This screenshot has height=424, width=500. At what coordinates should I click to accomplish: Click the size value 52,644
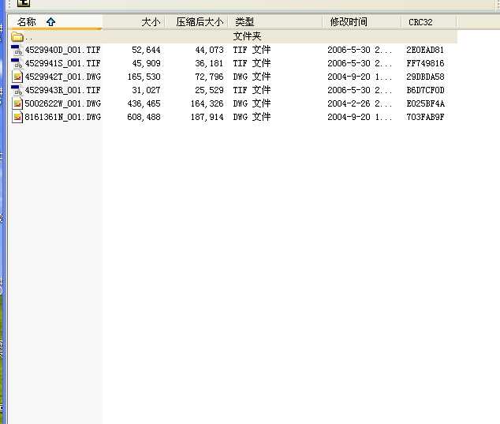(x=146, y=50)
